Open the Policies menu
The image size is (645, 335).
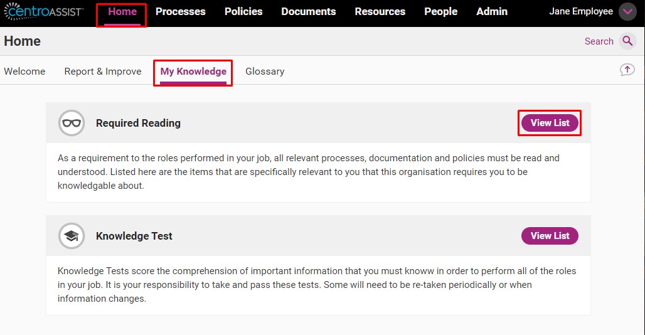click(x=243, y=11)
